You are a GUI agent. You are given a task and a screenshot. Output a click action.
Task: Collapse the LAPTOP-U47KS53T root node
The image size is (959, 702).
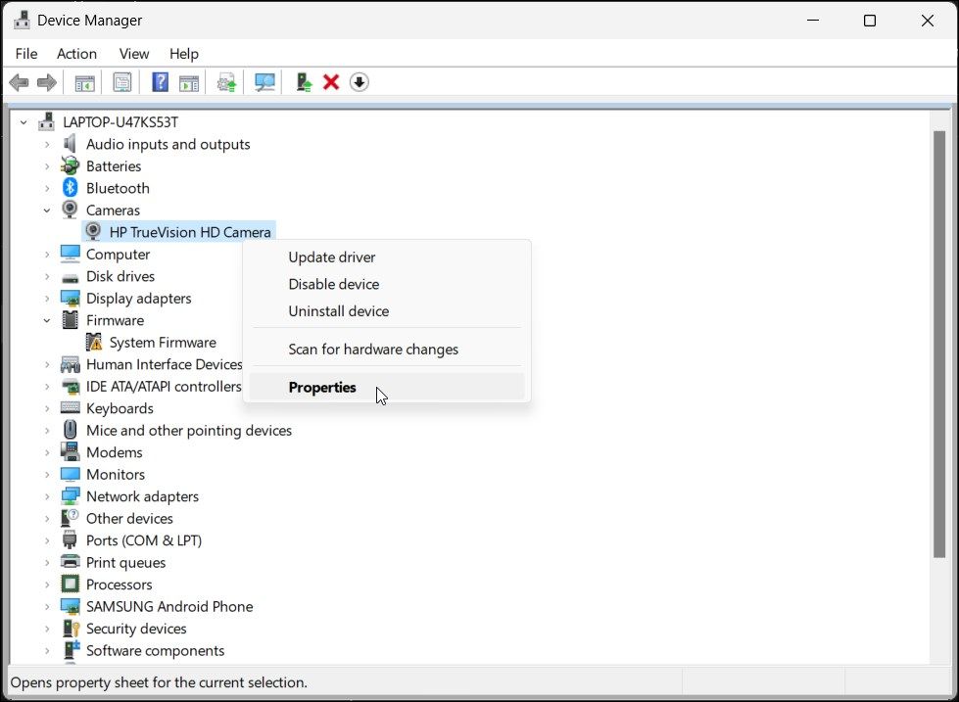coord(24,122)
